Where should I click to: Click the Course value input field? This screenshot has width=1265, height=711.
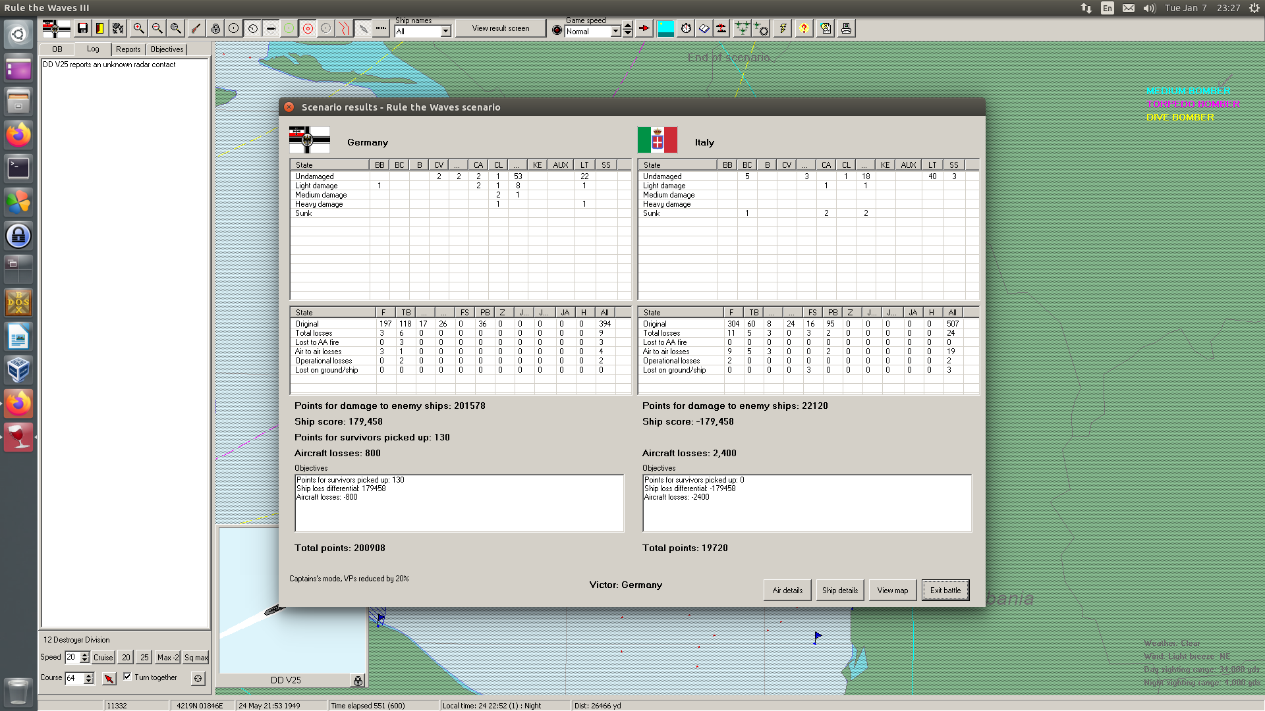tap(74, 677)
